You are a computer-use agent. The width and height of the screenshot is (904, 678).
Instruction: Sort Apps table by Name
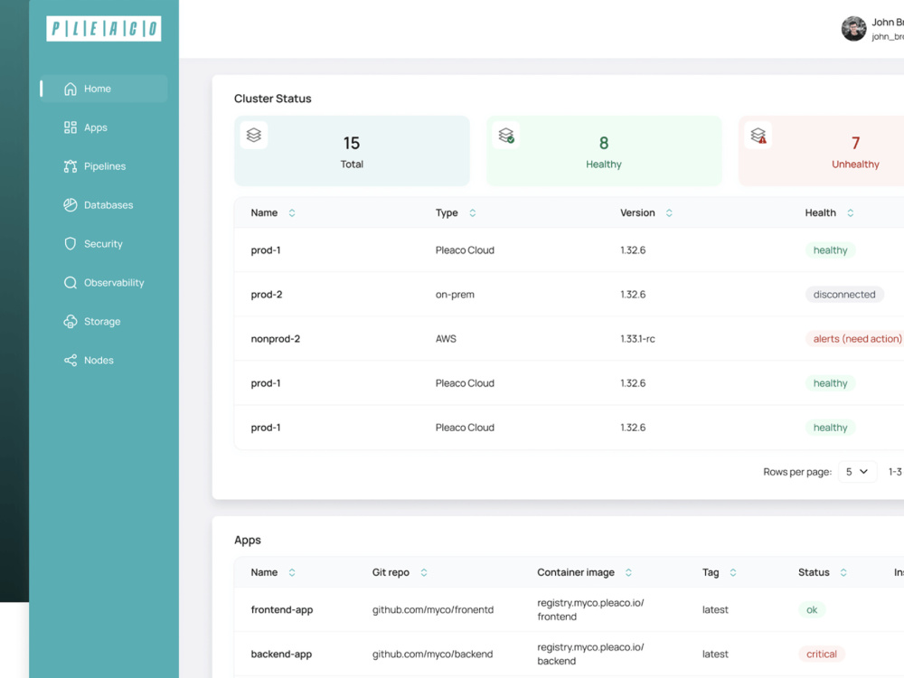pyautogui.click(x=292, y=572)
